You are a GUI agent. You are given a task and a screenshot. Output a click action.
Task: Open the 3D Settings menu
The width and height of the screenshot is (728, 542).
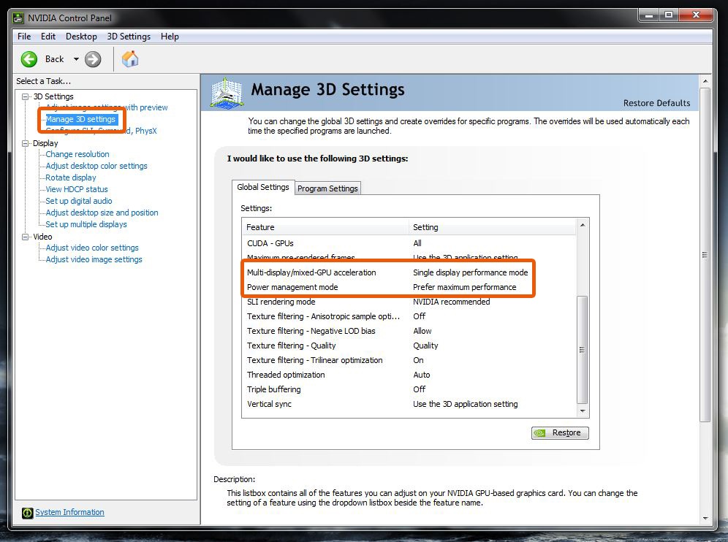[x=129, y=37]
